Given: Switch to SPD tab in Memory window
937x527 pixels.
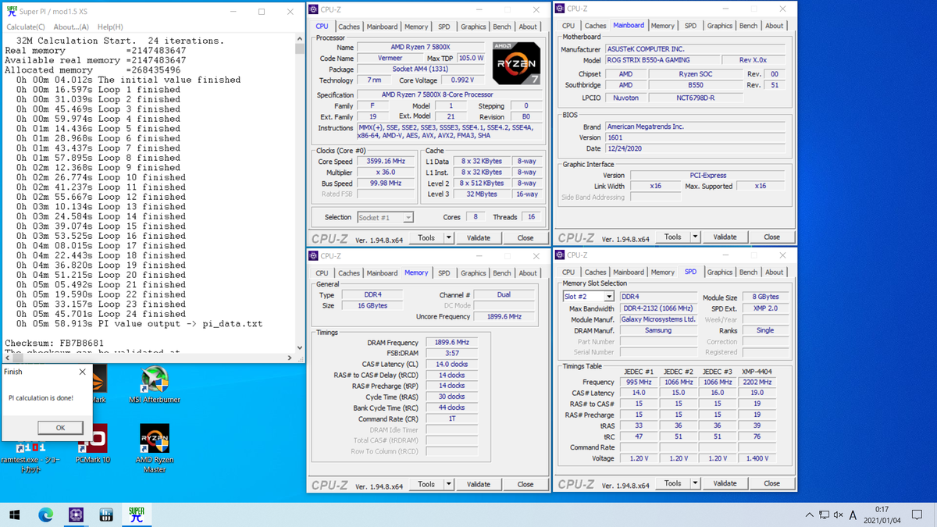Looking at the screenshot, I should [444, 272].
